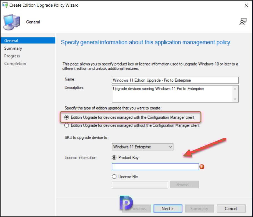
Task: Click the red validation error icon
Action: click(x=202, y=166)
